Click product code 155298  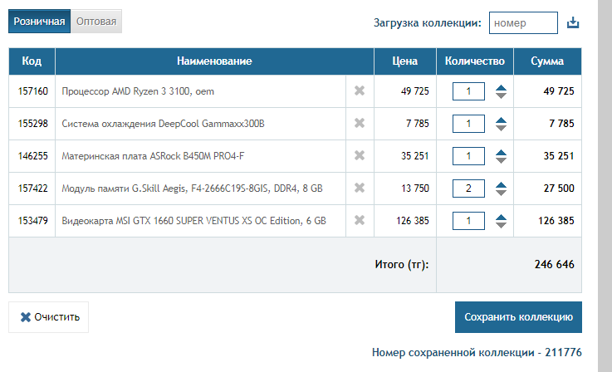32,124
